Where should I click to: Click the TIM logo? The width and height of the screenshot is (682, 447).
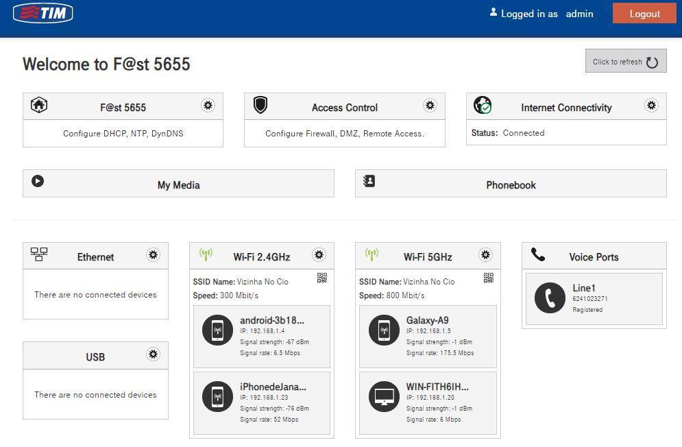42,13
